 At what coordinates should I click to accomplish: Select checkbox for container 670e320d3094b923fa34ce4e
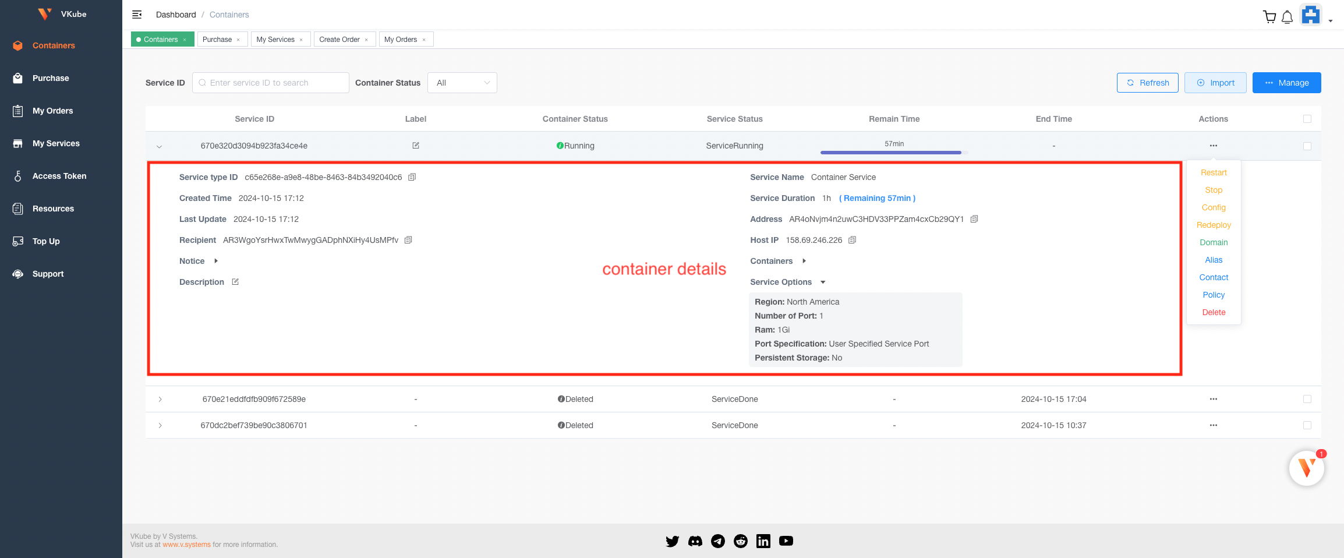click(x=1307, y=146)
